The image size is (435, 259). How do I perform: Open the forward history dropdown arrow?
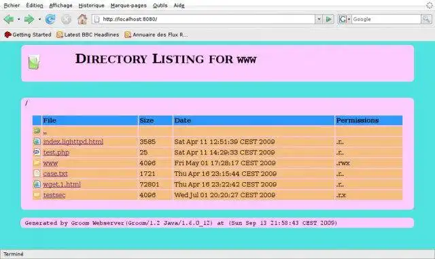coord(39,19)
